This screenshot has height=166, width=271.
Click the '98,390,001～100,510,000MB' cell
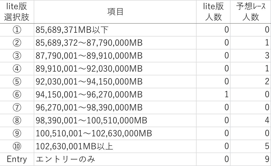91,121
